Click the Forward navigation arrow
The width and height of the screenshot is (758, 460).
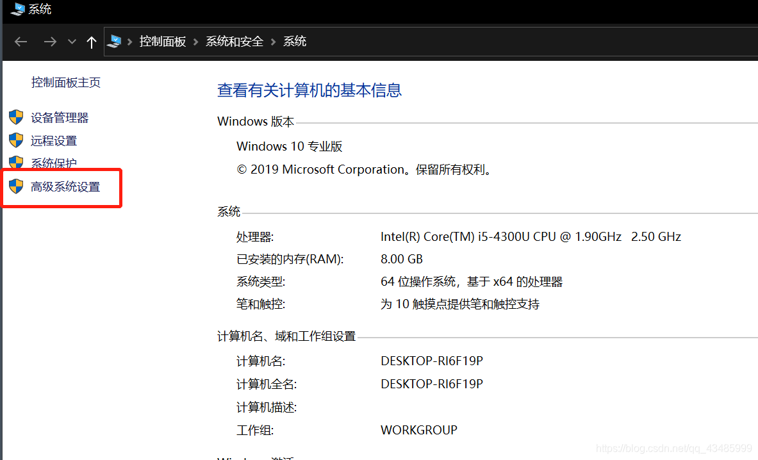[x=50, y=42]
